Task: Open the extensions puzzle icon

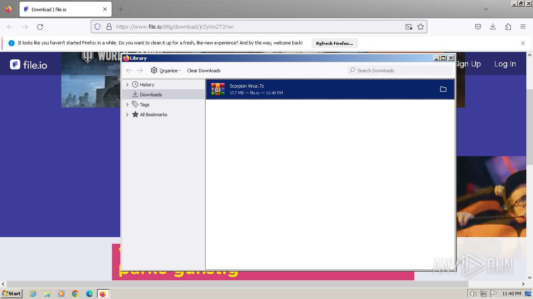Action: (x=508, y=27)
